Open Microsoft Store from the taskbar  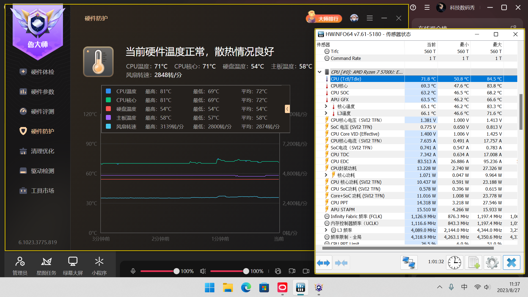[x=264, y=288]
